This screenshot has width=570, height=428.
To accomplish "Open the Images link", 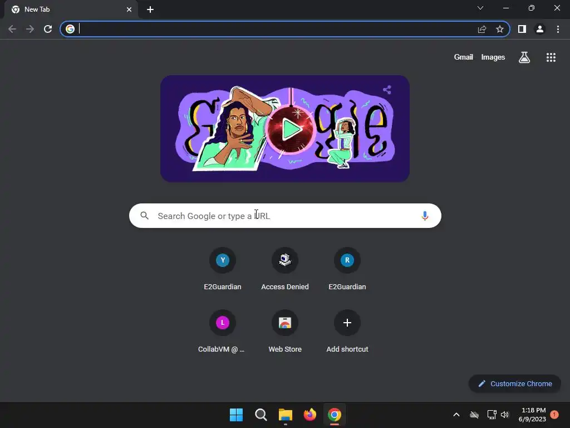I will [493, 57].
